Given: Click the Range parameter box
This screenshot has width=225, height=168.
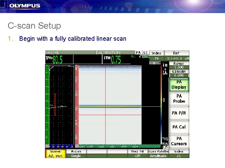Looking at the screenshot, I should [x=179, y=65].
